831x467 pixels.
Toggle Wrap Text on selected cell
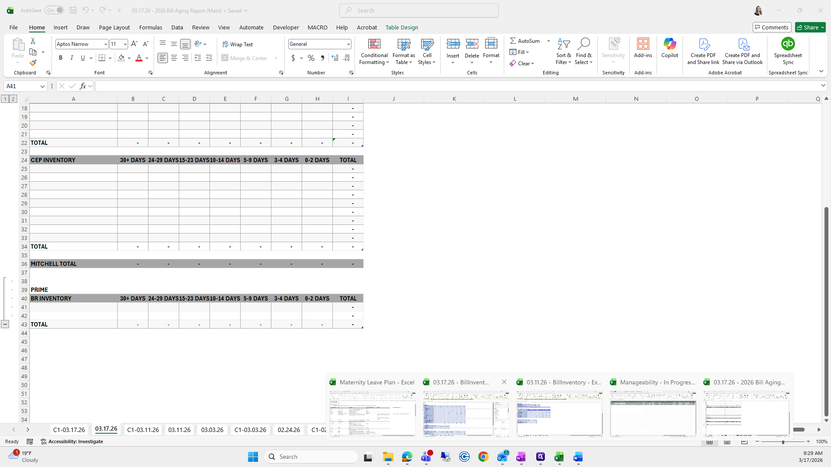[238, 44]
